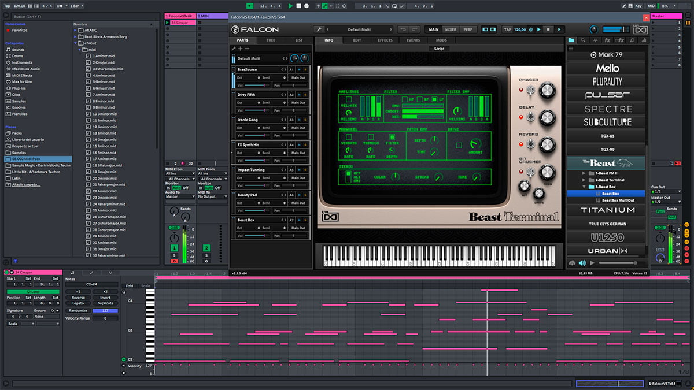This screenshot has width=694, height=390.
Task: Open the clip Notes tab icon
Action: pyautogui.click(x=72, y=272)
